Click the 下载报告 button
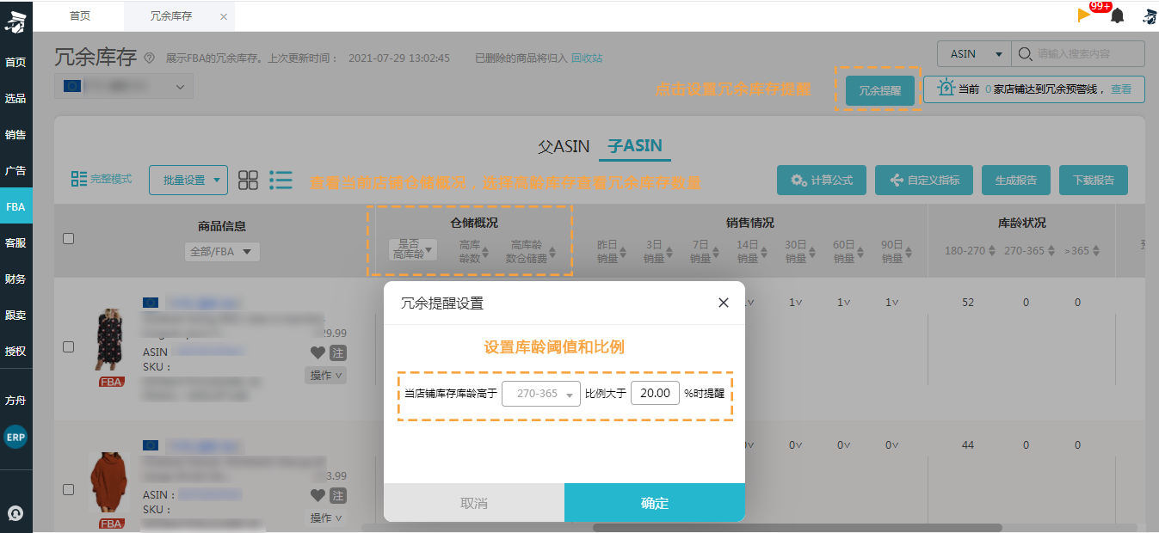This screenshot has height=533, width=1159. pos(1094,180)
